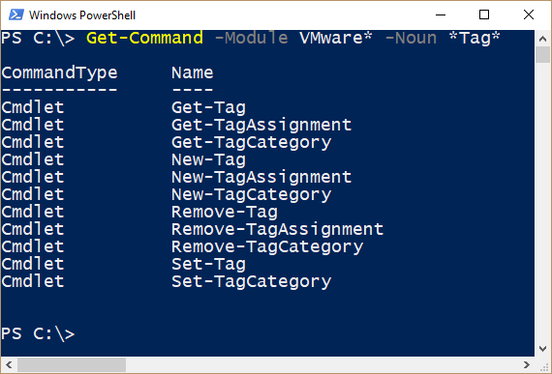552x374 pixels.
Task: Click the horizontal scrollbar right arrow
Action: point(527,364)
